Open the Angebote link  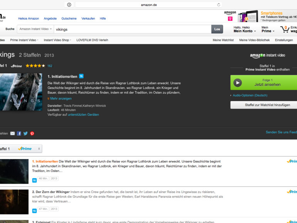50,19
